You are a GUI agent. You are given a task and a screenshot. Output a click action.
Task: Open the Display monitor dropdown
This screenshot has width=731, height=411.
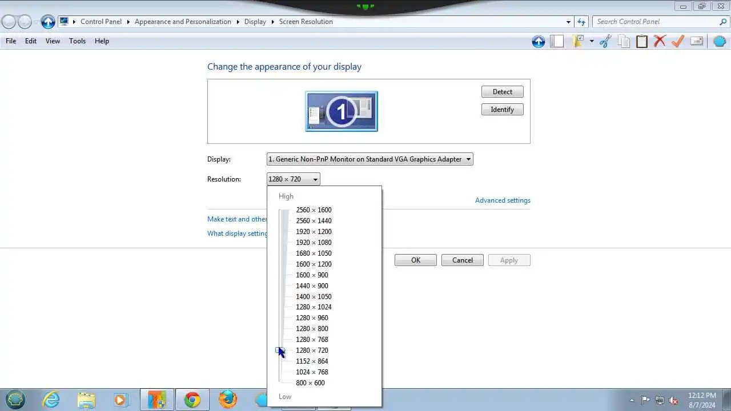coord(369,159)
